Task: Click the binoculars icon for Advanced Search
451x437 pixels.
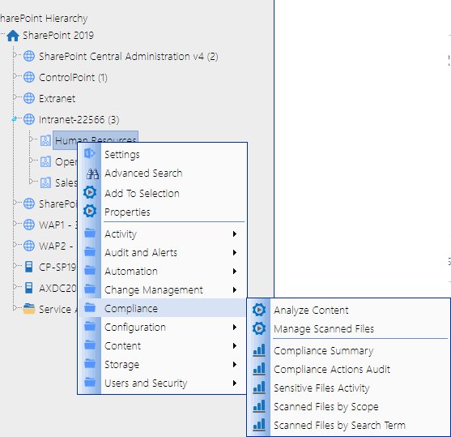Action: click(x=92, y=174)
